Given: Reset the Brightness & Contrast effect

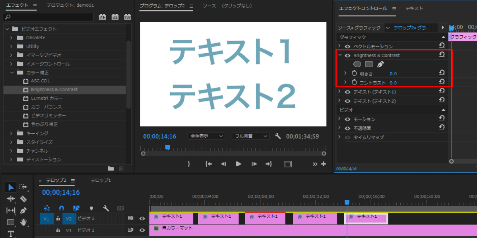Looking at the screenshot, I should (x=442, y=55).
